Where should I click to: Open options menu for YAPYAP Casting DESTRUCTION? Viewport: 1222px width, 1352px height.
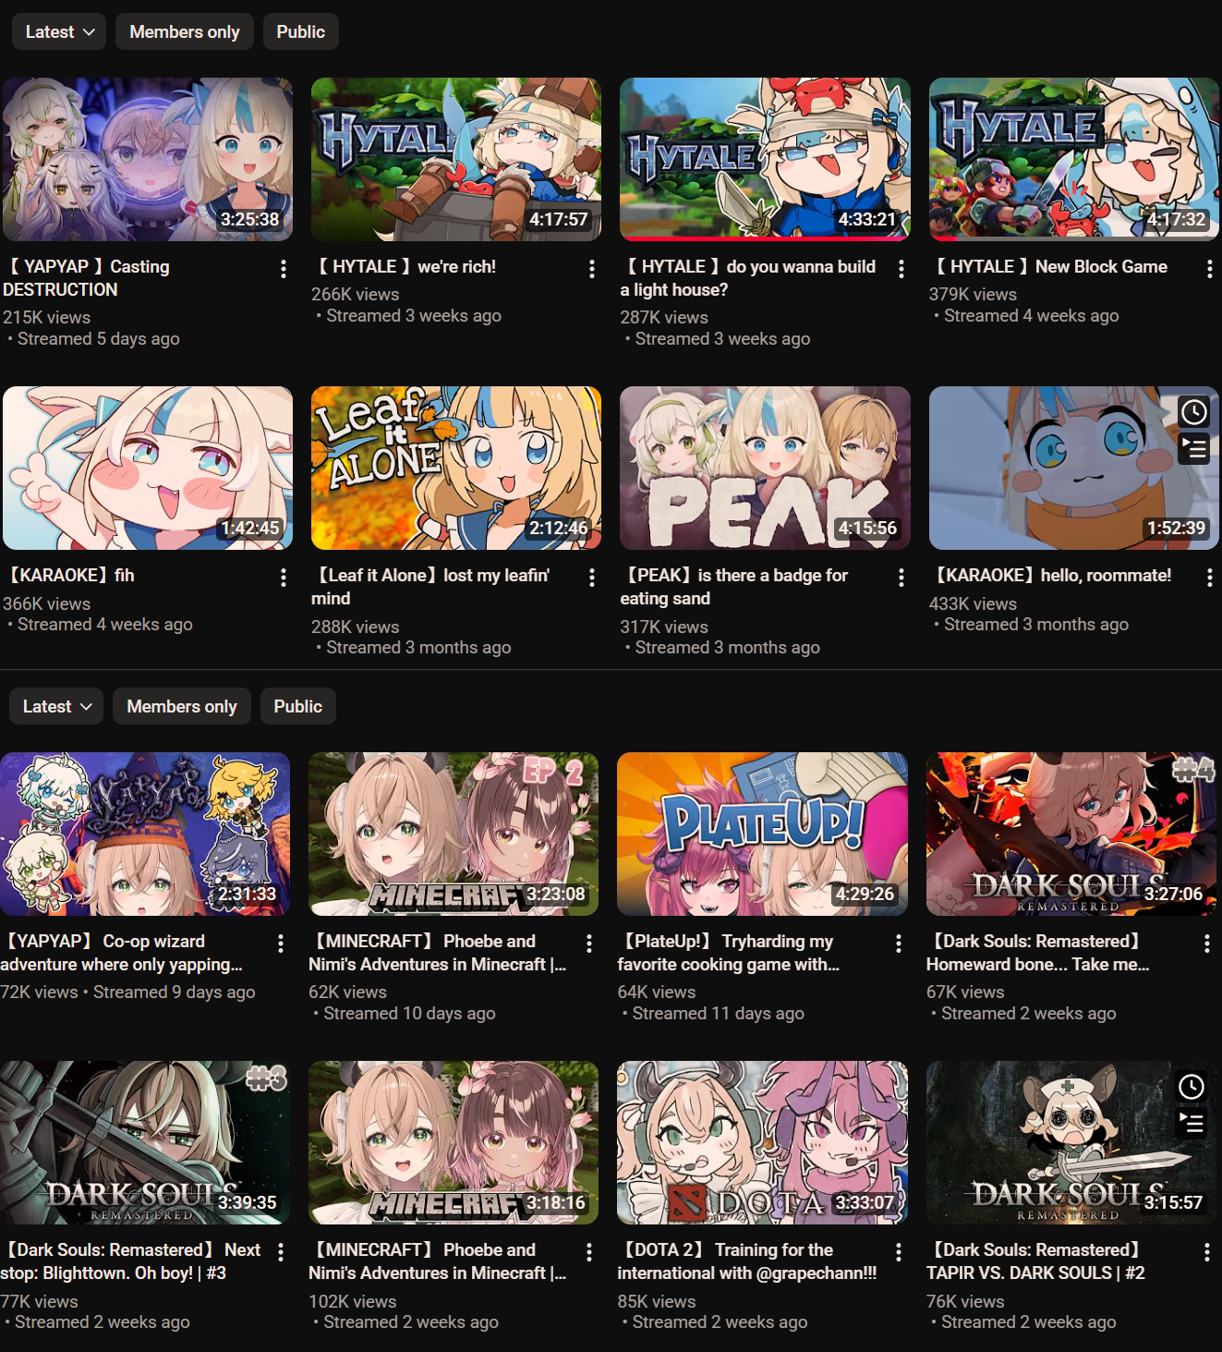(x=283, y=269)
